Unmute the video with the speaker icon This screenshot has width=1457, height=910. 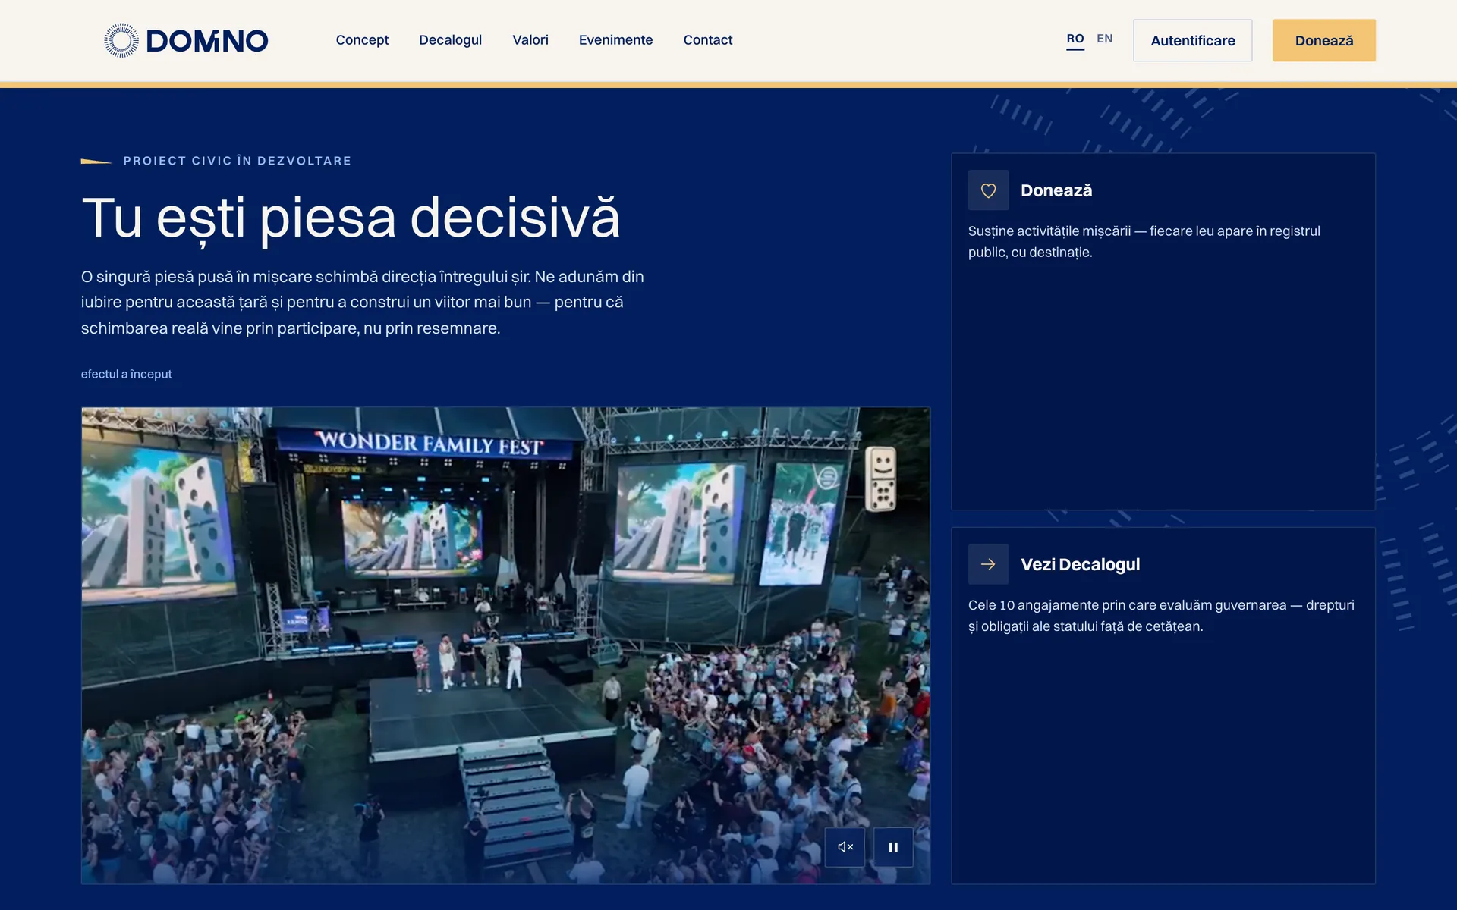[845, 847]
